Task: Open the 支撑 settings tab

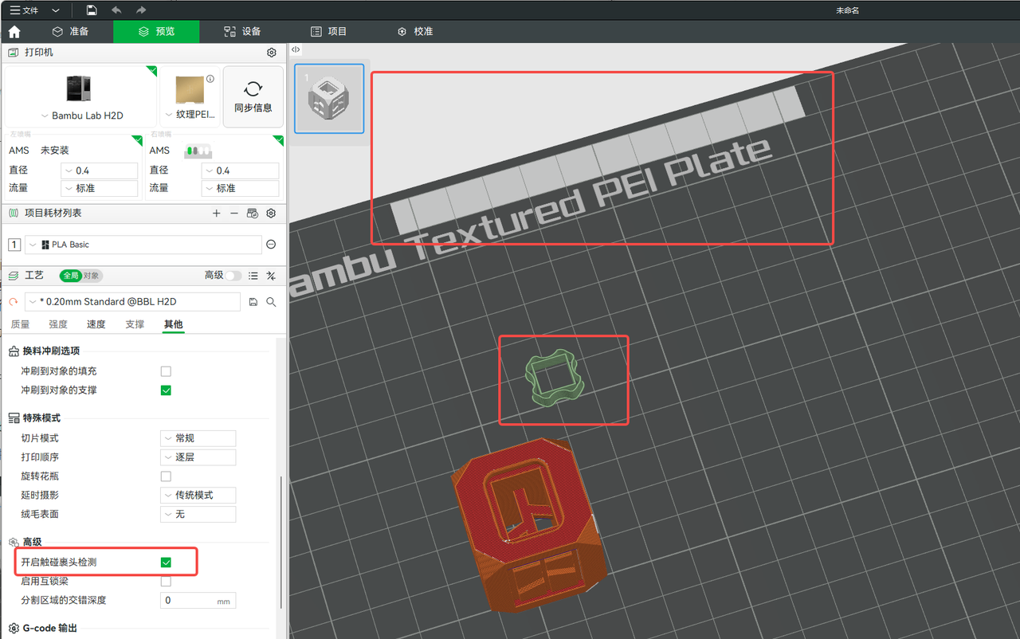Action: 135,324
